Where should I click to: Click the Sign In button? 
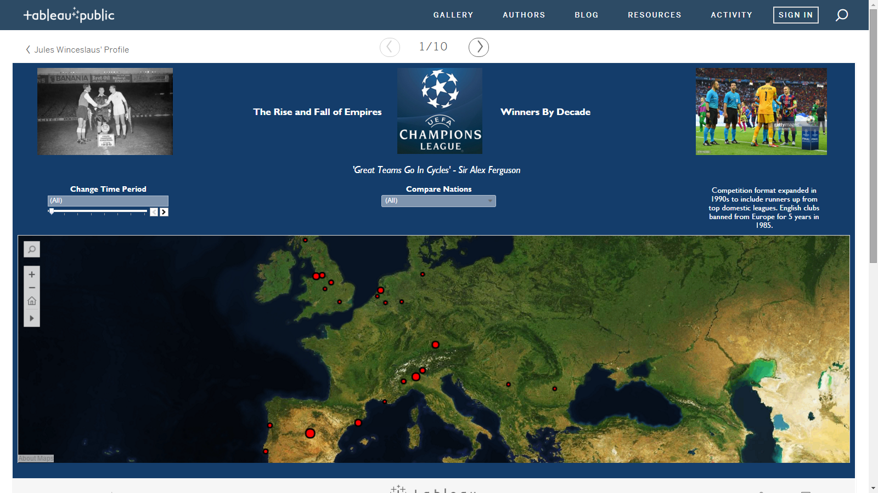[x=796, y=15]
